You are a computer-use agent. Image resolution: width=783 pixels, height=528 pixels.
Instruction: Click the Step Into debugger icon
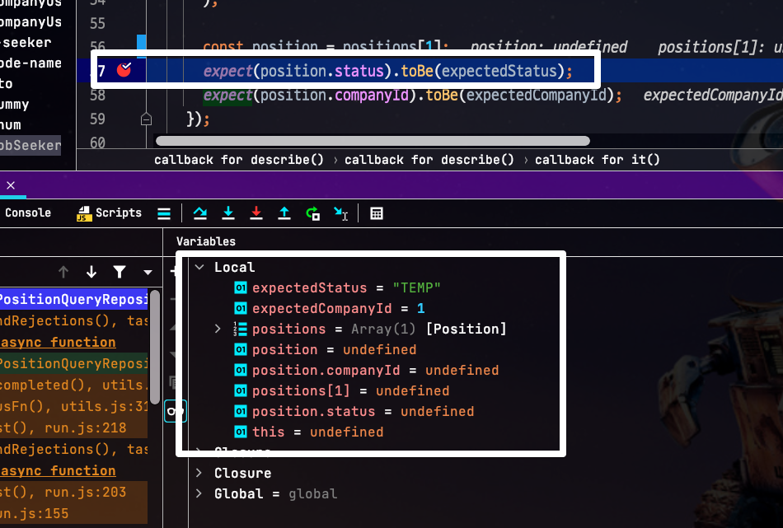pyautogui.click(x=228, y=213)
